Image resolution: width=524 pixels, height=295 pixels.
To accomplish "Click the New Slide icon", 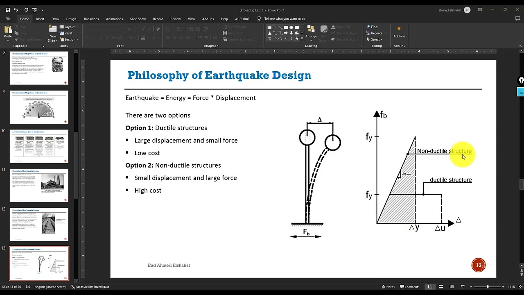I will [x=53, y=29].
